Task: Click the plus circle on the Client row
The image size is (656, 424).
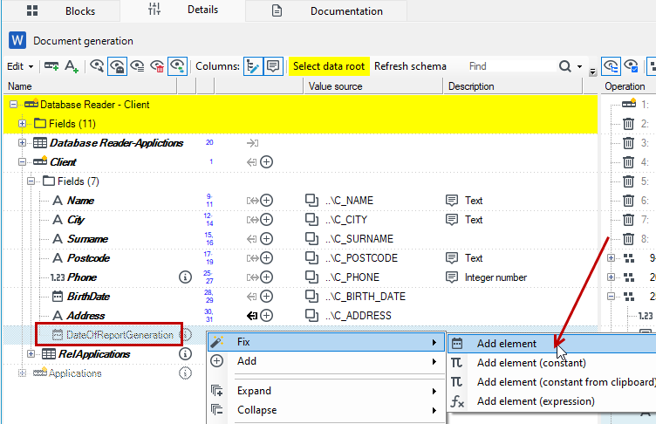Action: 267,162
